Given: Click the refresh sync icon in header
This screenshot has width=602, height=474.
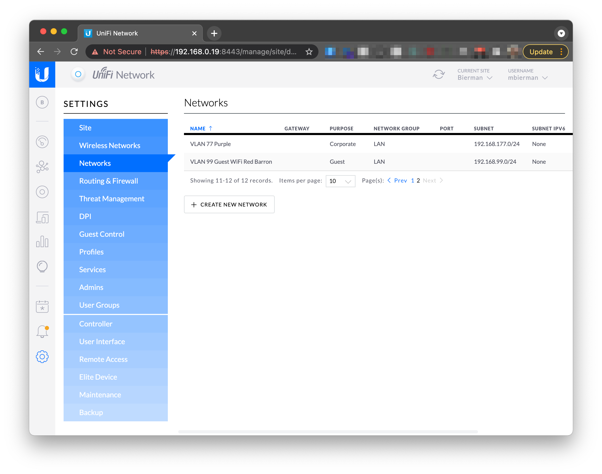Looking at the screenshot, I should point(439,74).
